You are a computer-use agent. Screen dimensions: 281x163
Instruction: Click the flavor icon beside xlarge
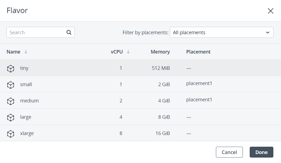point(10,134)
